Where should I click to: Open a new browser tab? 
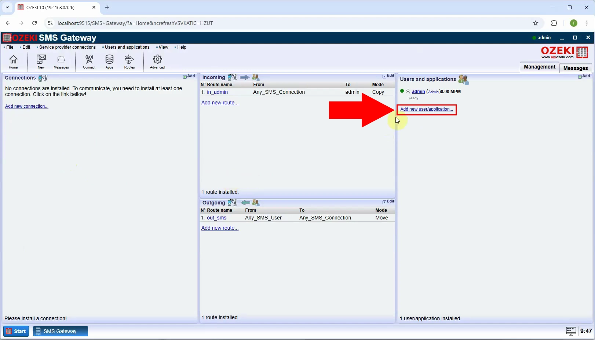click(x=107, y=7)
